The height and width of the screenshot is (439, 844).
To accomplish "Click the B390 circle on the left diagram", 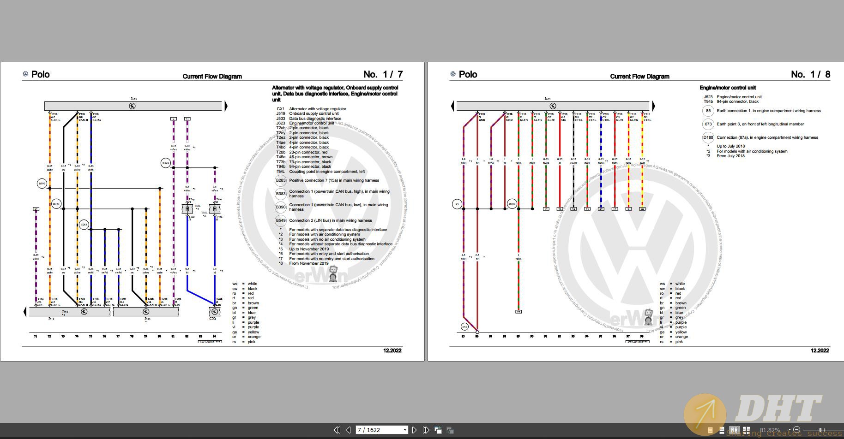I will point(42,184).
